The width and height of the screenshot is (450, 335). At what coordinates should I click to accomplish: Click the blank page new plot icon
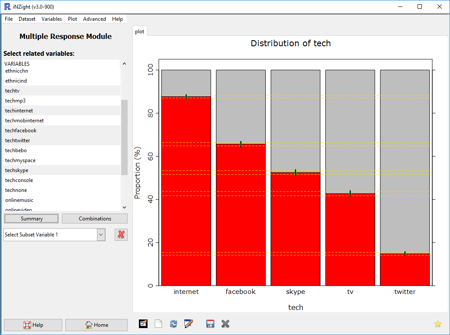(158, 324)
